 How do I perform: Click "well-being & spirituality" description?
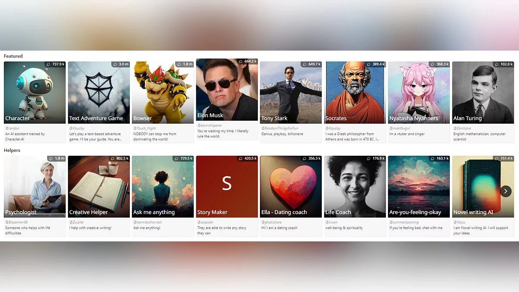(x=344, y=228)
